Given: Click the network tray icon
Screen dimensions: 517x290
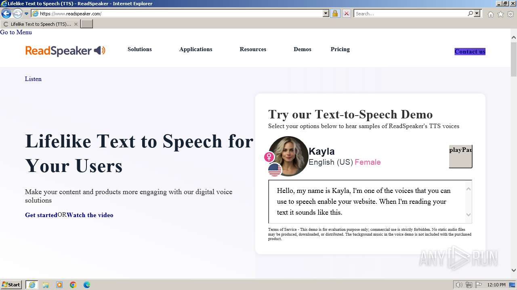Looking at the screenshot, I should (x=469, y=285).
